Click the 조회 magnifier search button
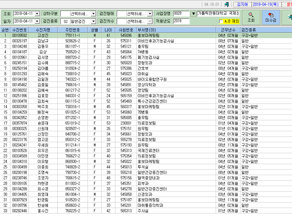This screenshot has width=292, height=218. click(x=251, y=17)
